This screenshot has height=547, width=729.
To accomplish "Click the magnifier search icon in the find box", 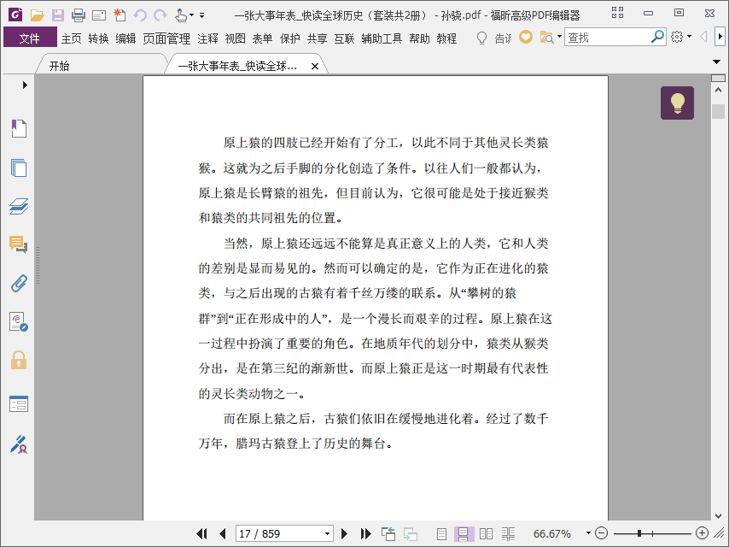I will click(x=657, y=37).
